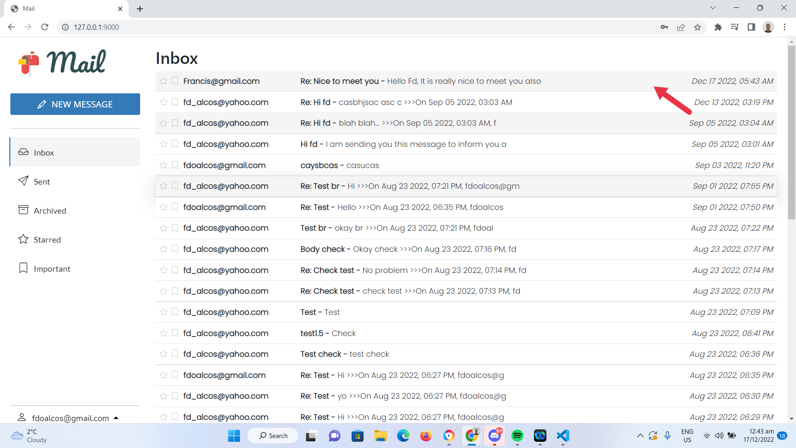This screenshot has height=448, width=796.
Task: Flag the caysbcas email with bookmark
Action: coord(175,165)
